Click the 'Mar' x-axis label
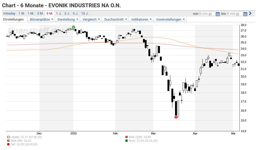The height and width of the screenshot is (150, 258). 153,133
